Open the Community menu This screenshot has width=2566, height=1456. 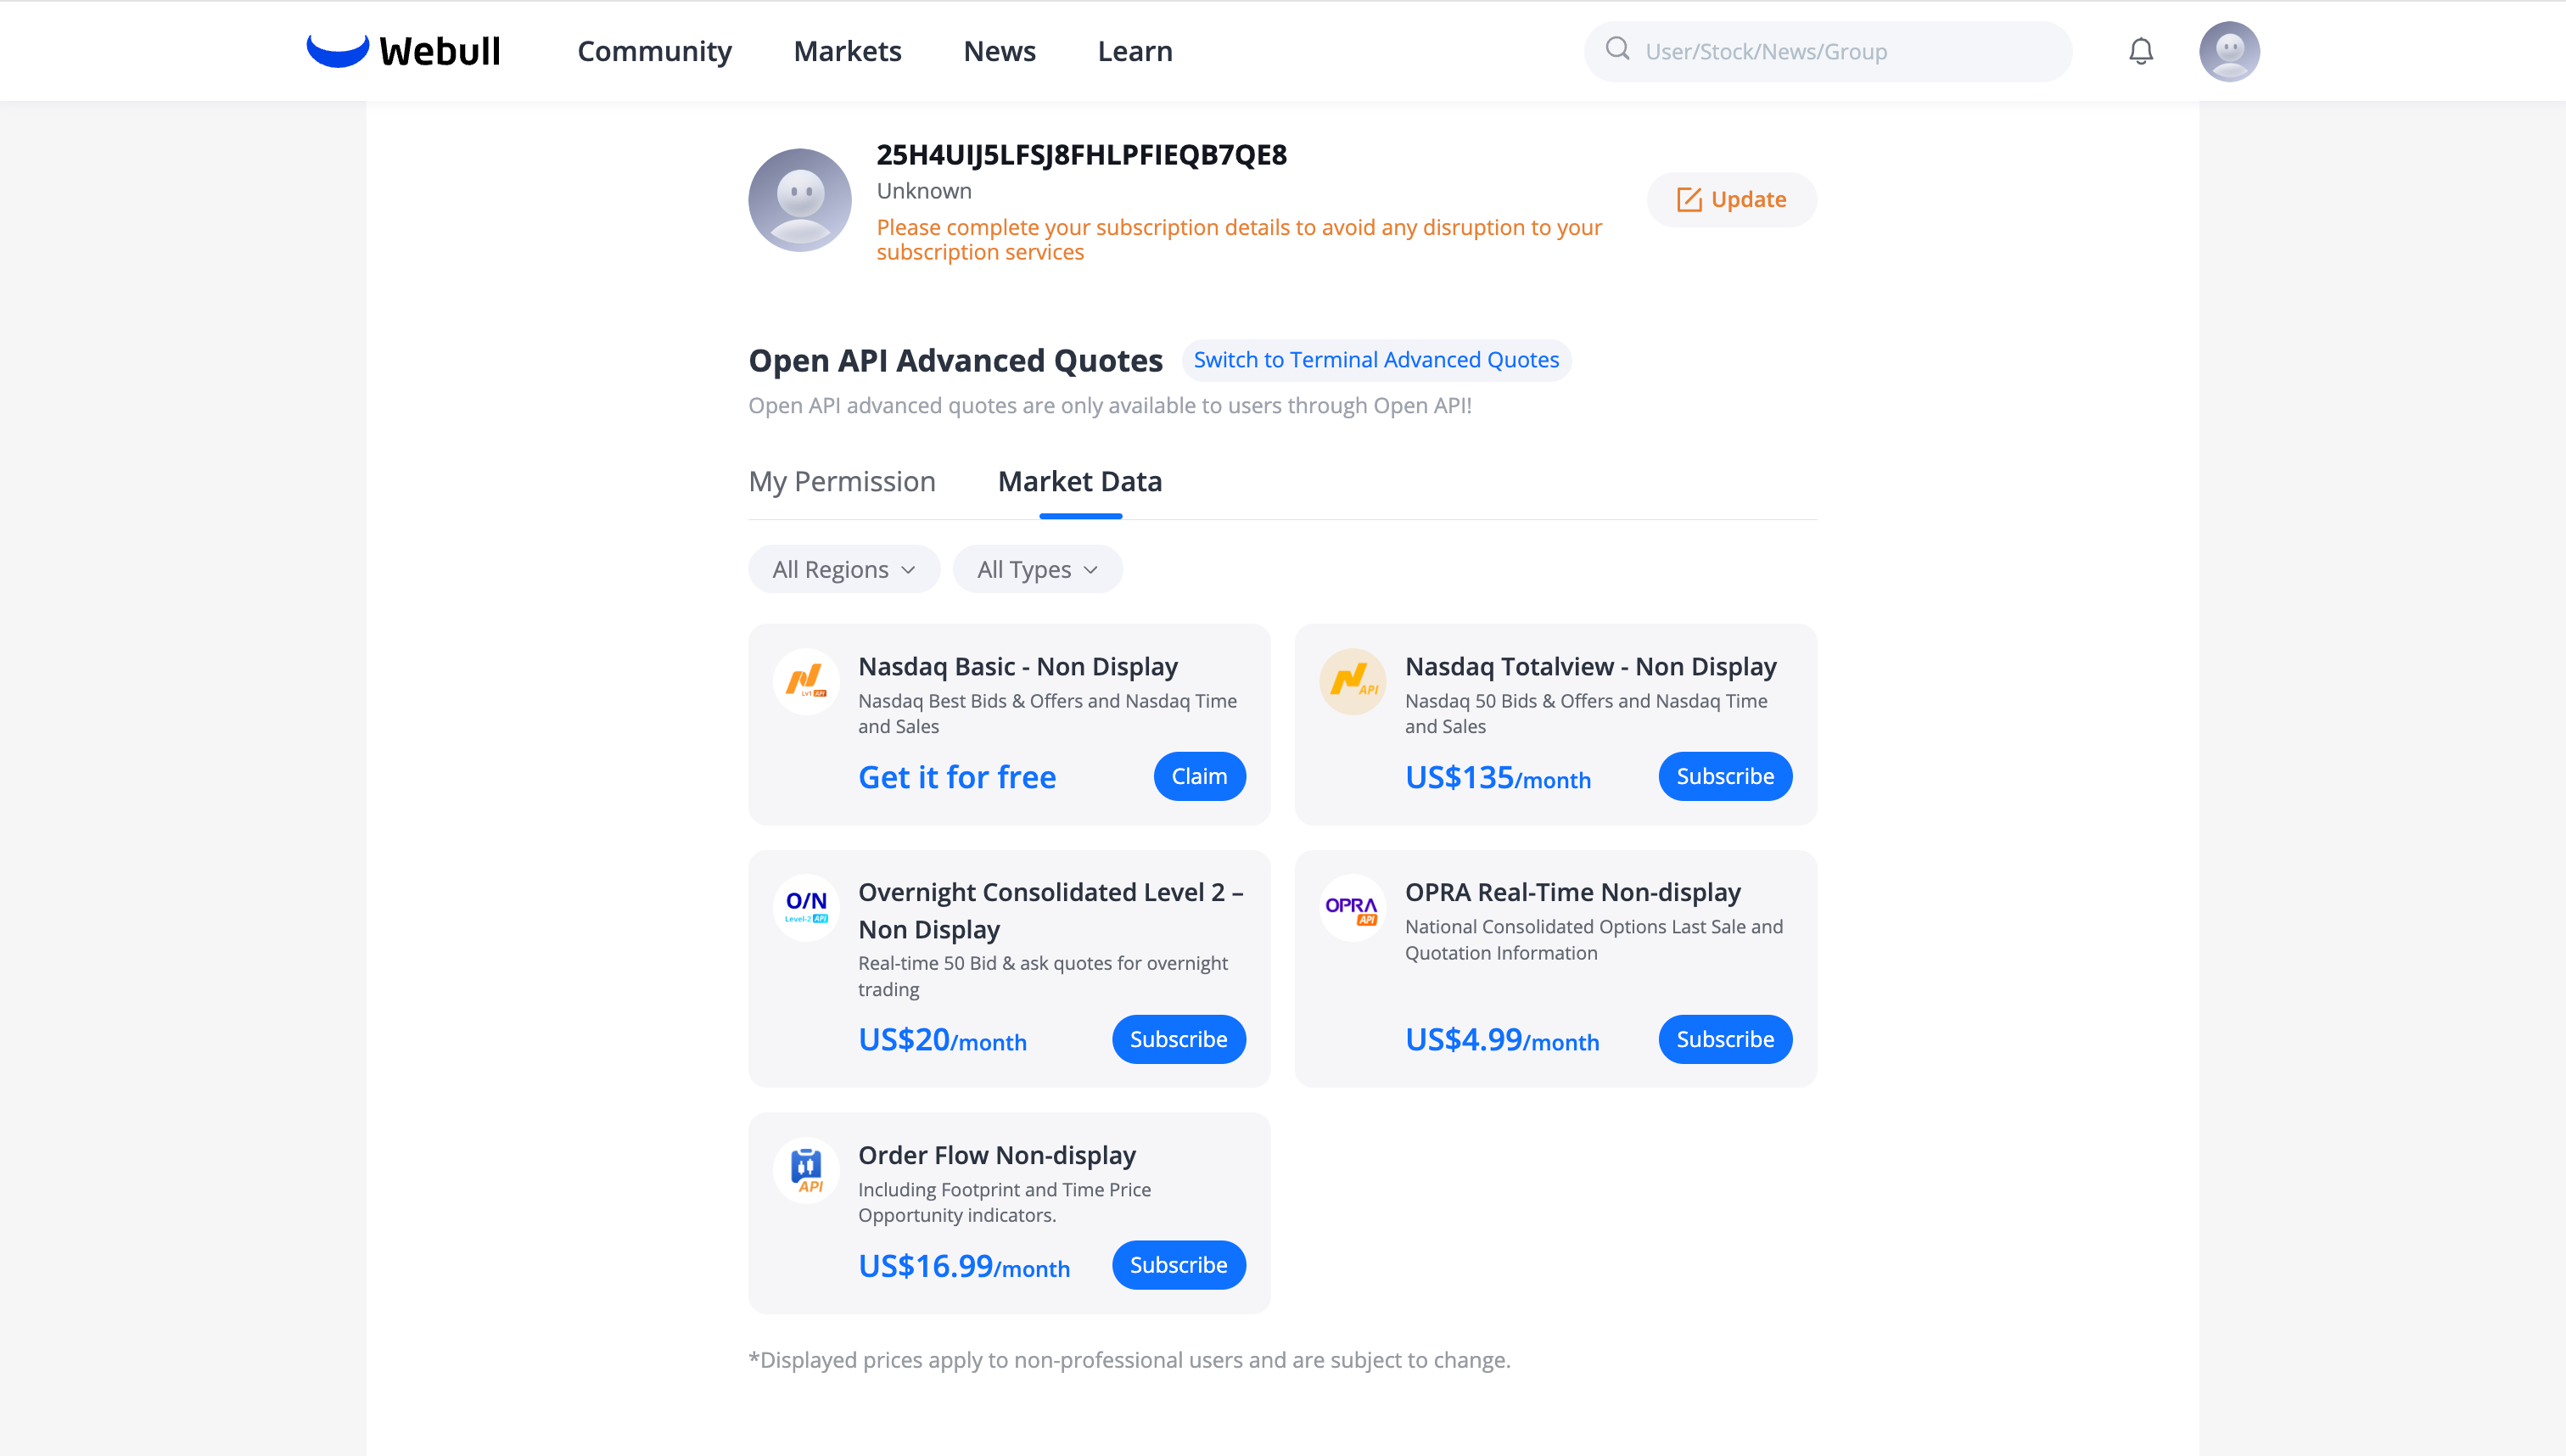click(654, 51)
